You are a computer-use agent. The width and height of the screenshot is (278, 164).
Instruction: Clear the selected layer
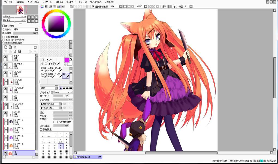pyautogui.click(x=15, y=51)
